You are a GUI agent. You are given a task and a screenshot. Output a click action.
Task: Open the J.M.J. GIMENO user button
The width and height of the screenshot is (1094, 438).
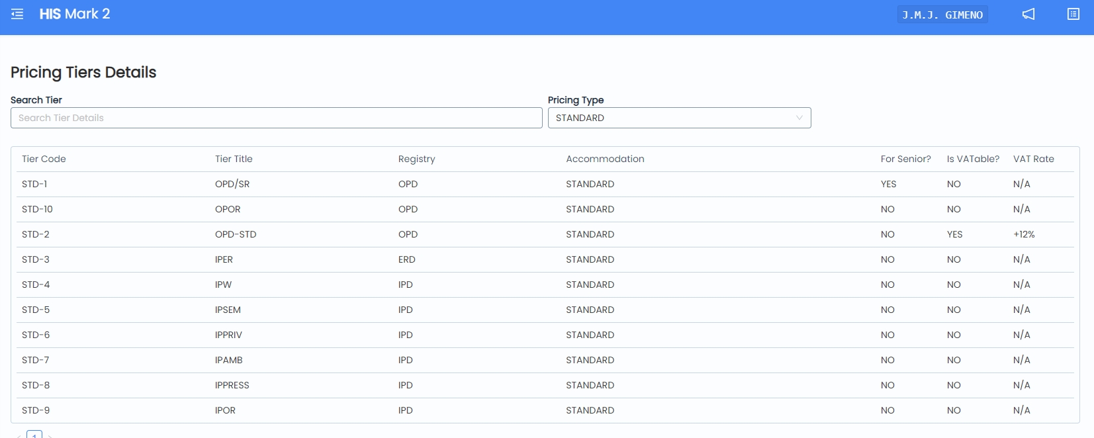pyautogui.click(x=942, y=15)
